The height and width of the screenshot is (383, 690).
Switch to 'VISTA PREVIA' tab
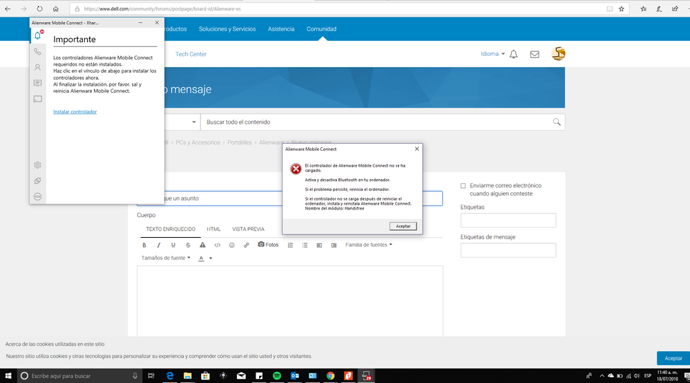coord(248,229)
